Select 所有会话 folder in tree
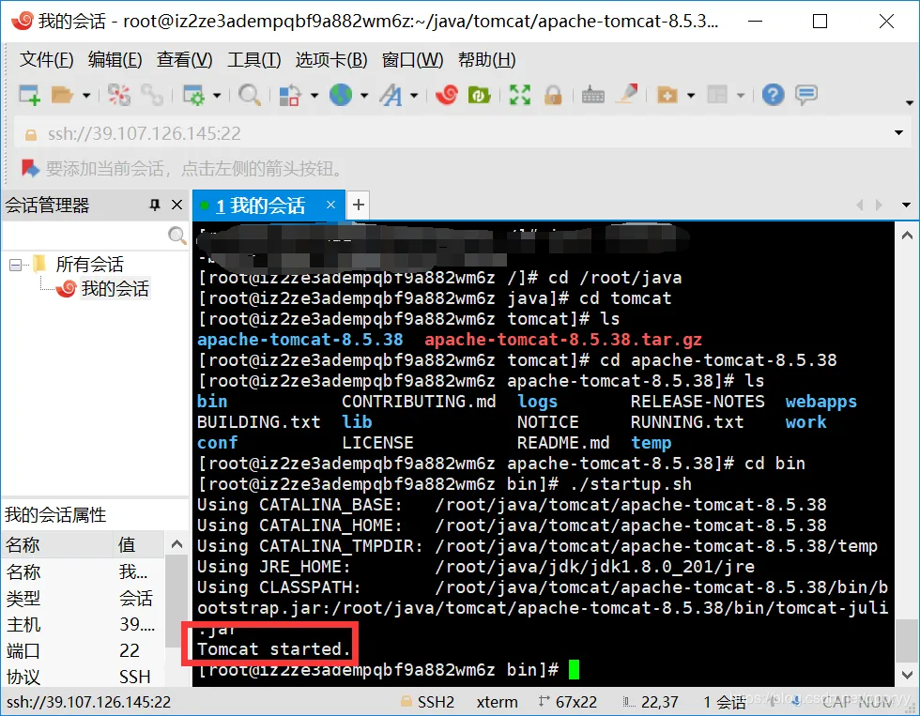 (89, 264)
